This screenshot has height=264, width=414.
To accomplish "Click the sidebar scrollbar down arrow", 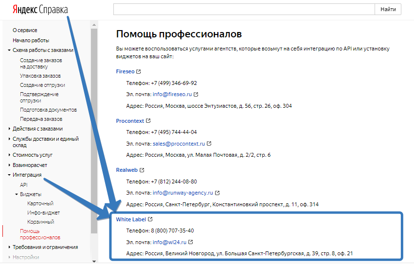I will click(x=94, y=261).
